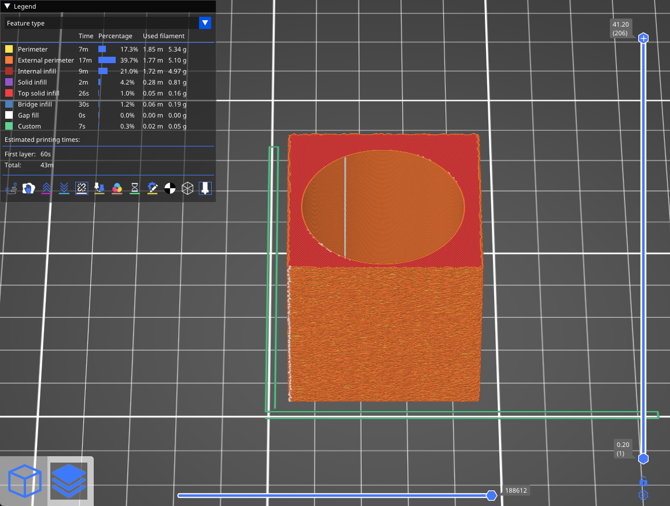Switch to 3D editor view
The image size is (670, 506).
point(24,481)
